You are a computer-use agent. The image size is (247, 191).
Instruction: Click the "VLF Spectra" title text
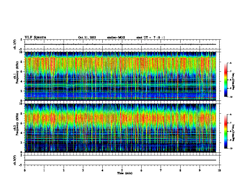pyautogui.click(x=35, y=37)
